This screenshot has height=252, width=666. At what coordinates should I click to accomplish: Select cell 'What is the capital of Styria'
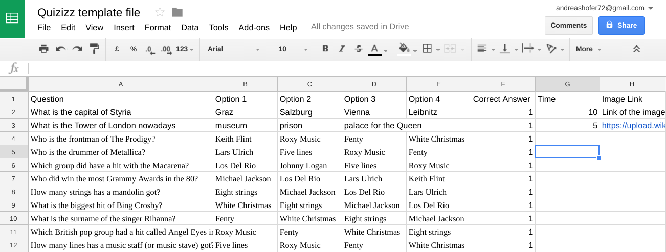121,112
